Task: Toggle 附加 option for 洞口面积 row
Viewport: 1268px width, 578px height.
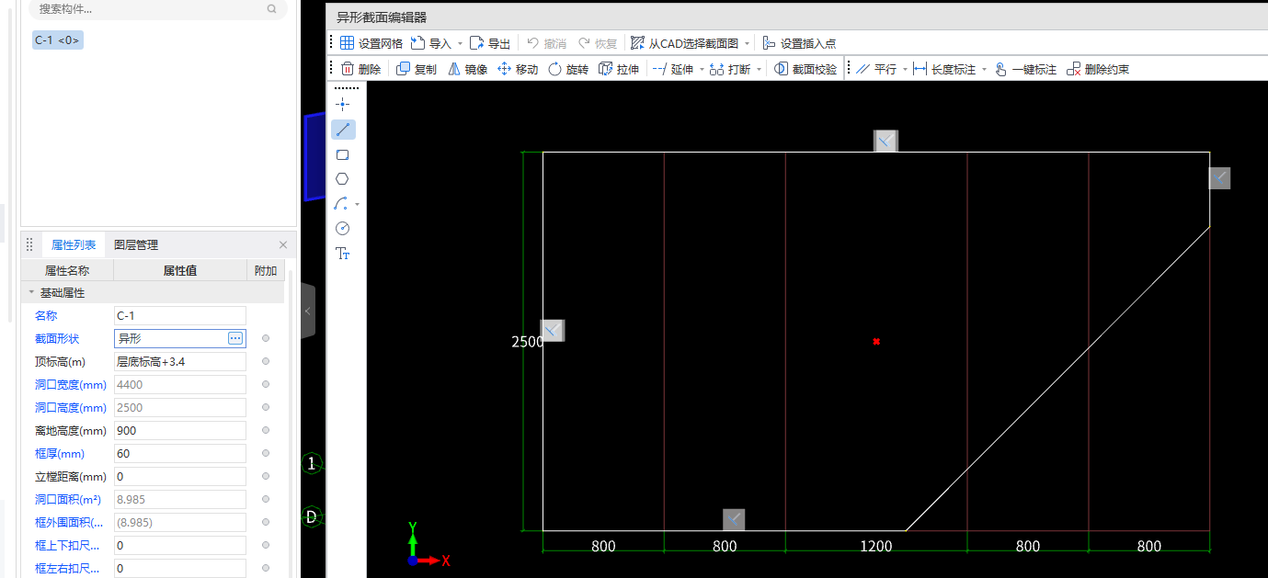Action: pyautogui.click(x=266, y=500)
